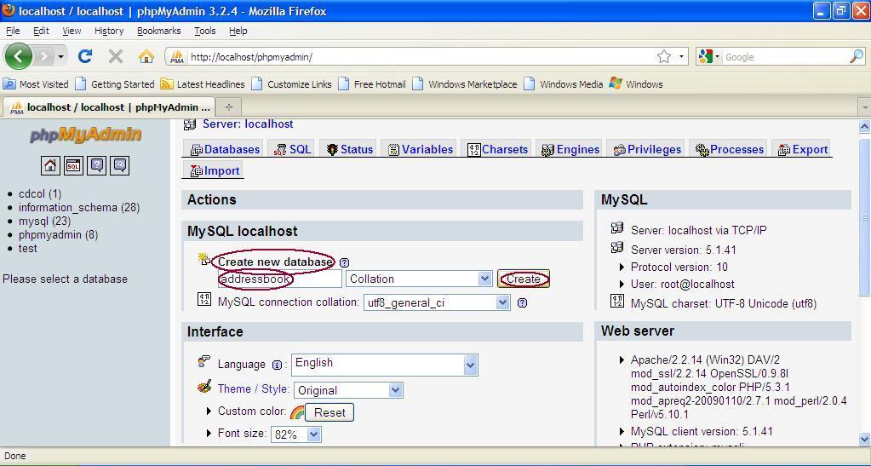
Task: Open MySQL connection collation utf8_general_ci dropdown
Action: [x=437, y=302]
